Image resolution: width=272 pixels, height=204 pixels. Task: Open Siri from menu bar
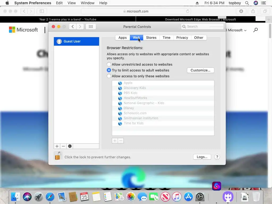(x=256, y=3)
